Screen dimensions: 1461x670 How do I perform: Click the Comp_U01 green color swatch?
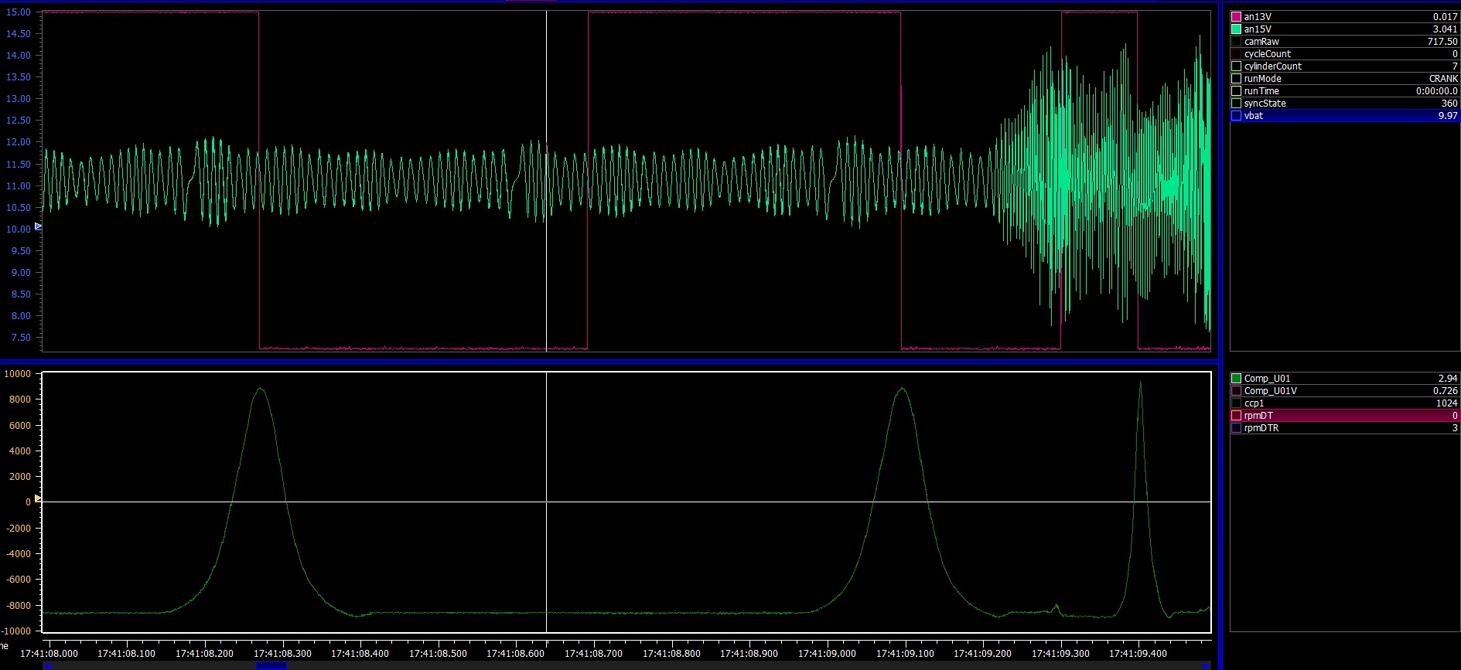click(1236, 379)
